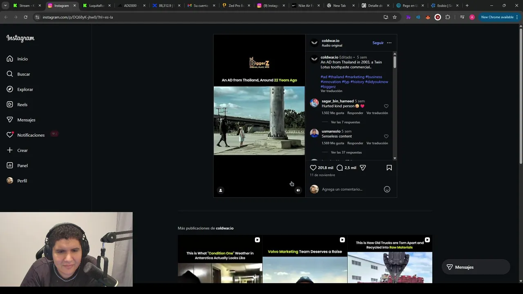
Task: Click Chrome address bar URL
Action: click(x=78, y=17)
